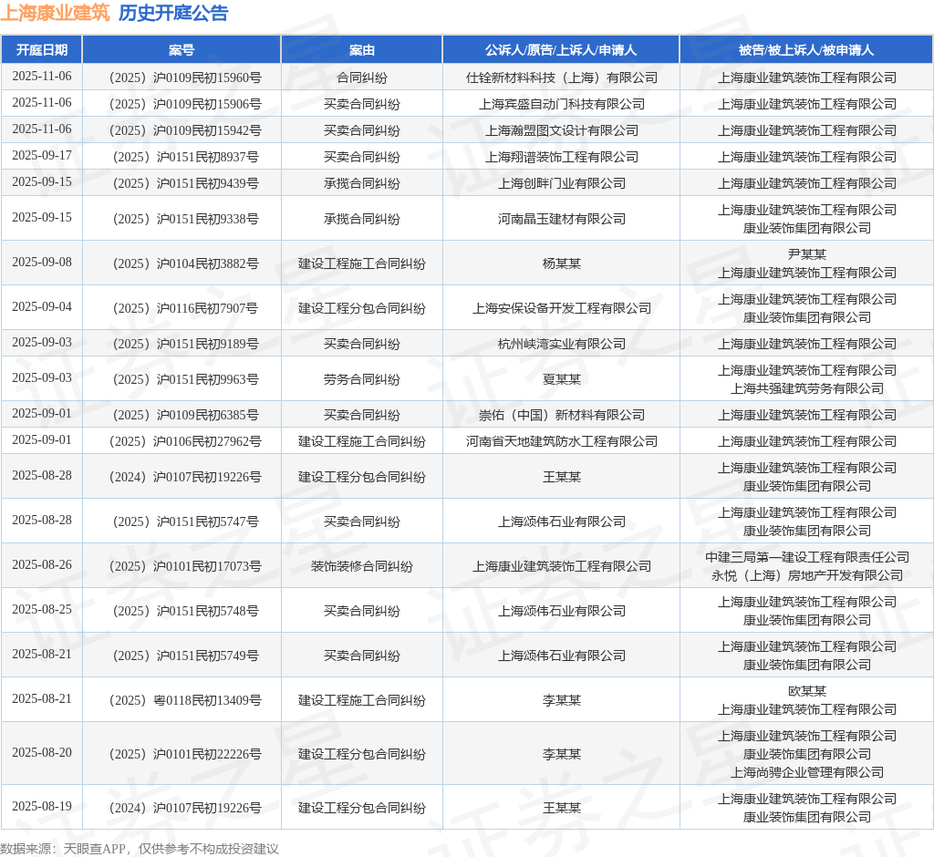This screenshot has height=857, width=934.
Task: Click plaintiff 上海宾盛自动门科技有限公司
Action: (x=561, y=104)
